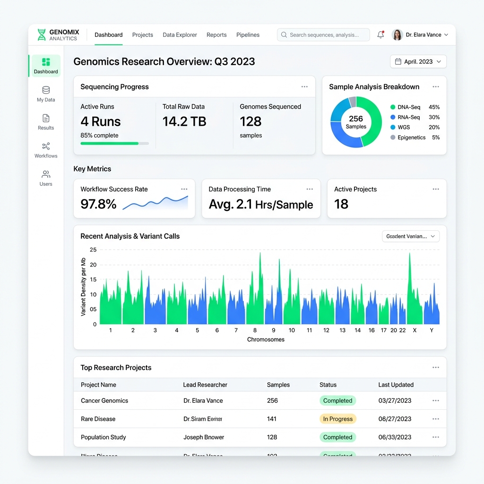Click the 256 Samples donut chart

pos(356,122)
